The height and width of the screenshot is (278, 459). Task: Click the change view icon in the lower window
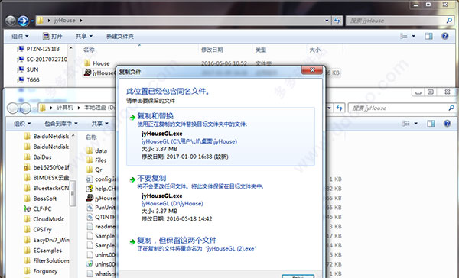point(406,124)
